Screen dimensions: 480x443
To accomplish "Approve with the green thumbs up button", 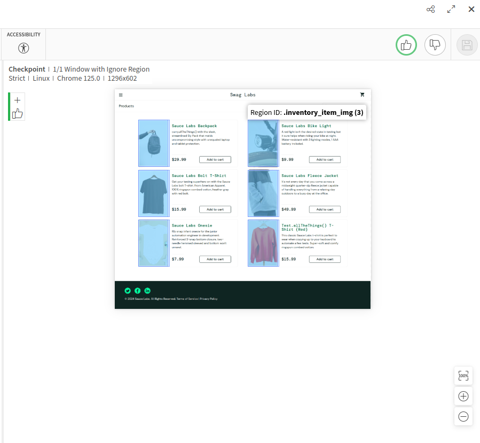I will point(406,45).
